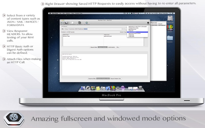Open the hexagonal Rest Client dock icon
The image size is (205, 128).
pyautogui.click(x=118, y=88)
